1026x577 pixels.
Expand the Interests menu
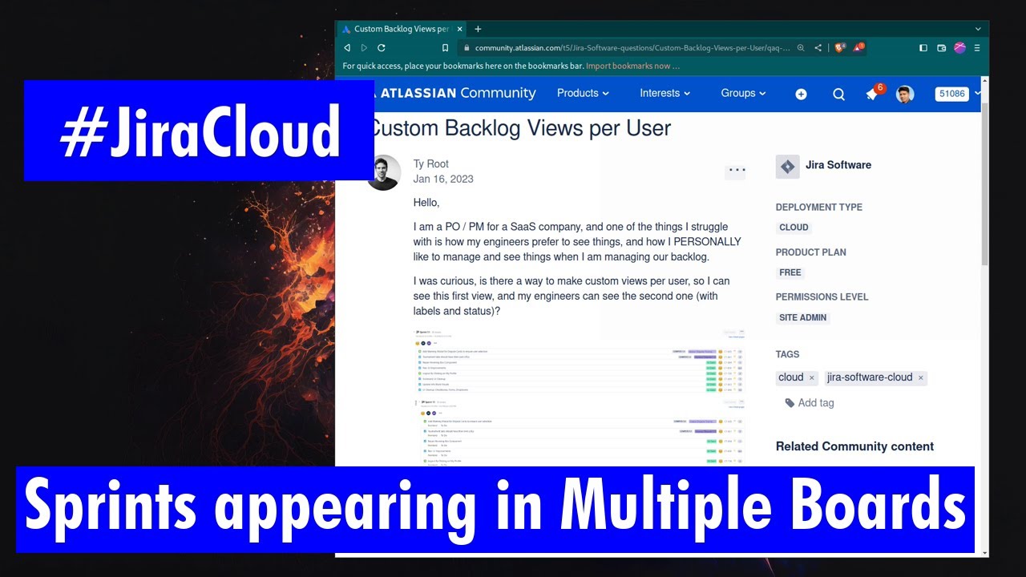664,93
